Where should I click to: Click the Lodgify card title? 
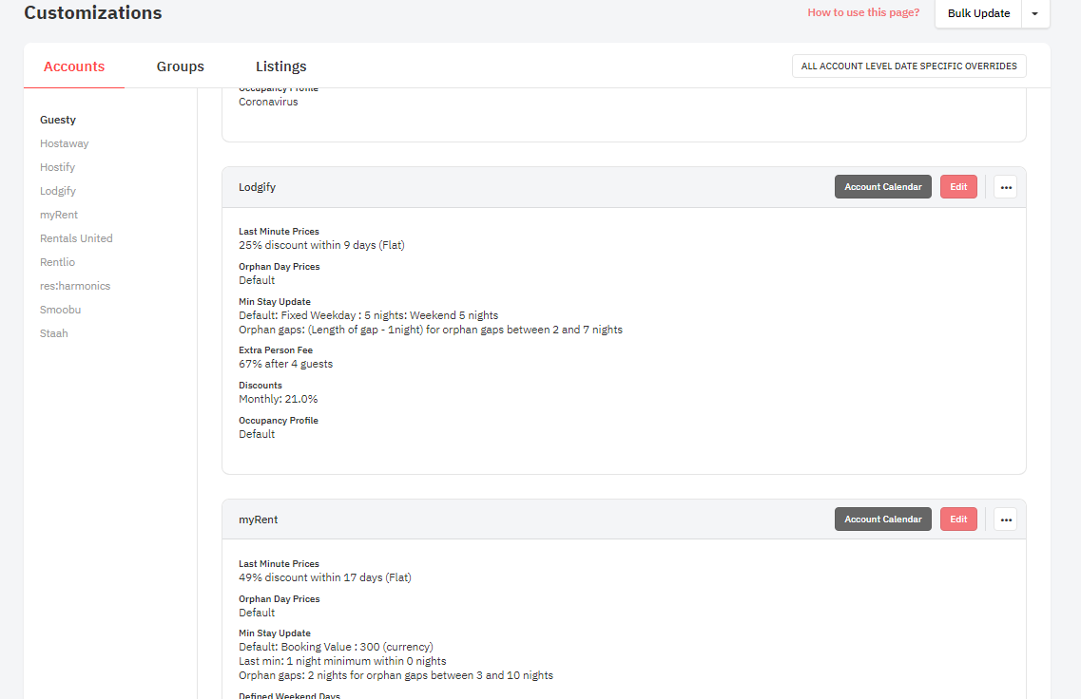click(257, 187)
